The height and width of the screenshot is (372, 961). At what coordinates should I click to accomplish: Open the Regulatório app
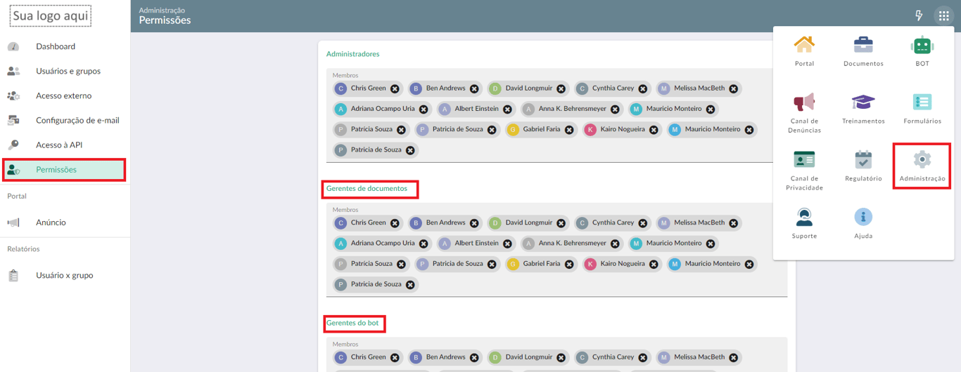pyautogui.click(x=863, y=166)
